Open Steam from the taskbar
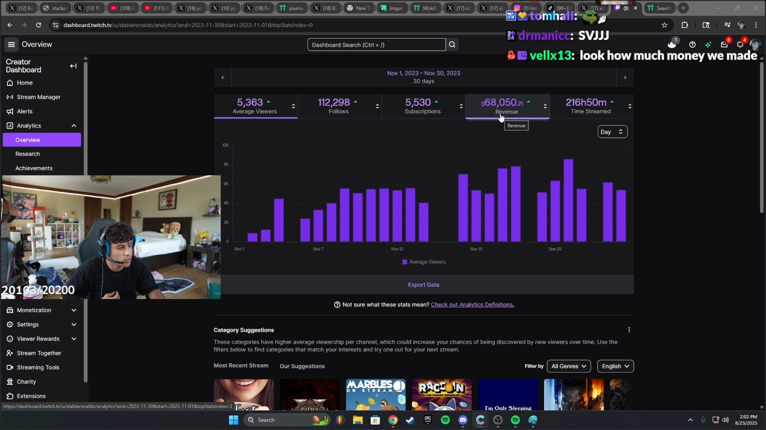 pyautogui.click(x=410, y=420)
